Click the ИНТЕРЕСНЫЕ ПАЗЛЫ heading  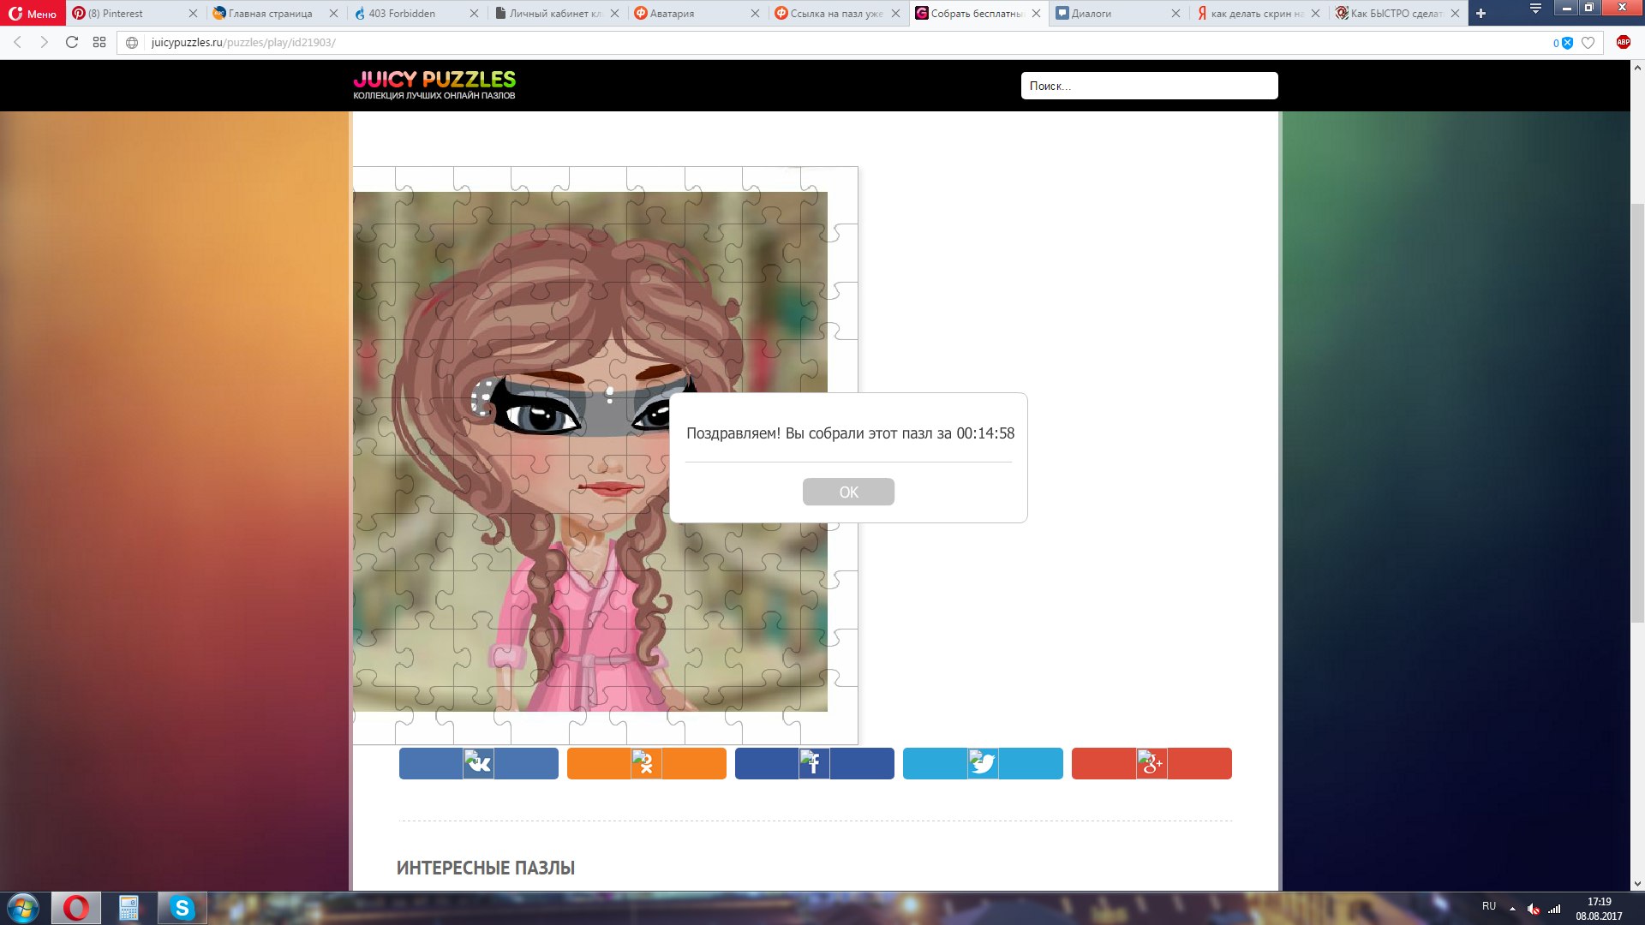(x=485, y=868)
